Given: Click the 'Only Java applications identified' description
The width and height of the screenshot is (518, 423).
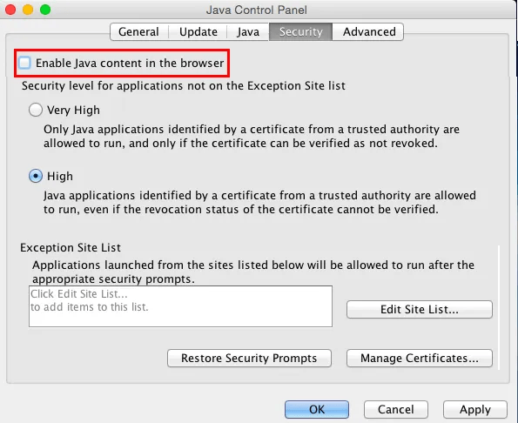Looking at the screenshot, I should (x=252, y=136).
